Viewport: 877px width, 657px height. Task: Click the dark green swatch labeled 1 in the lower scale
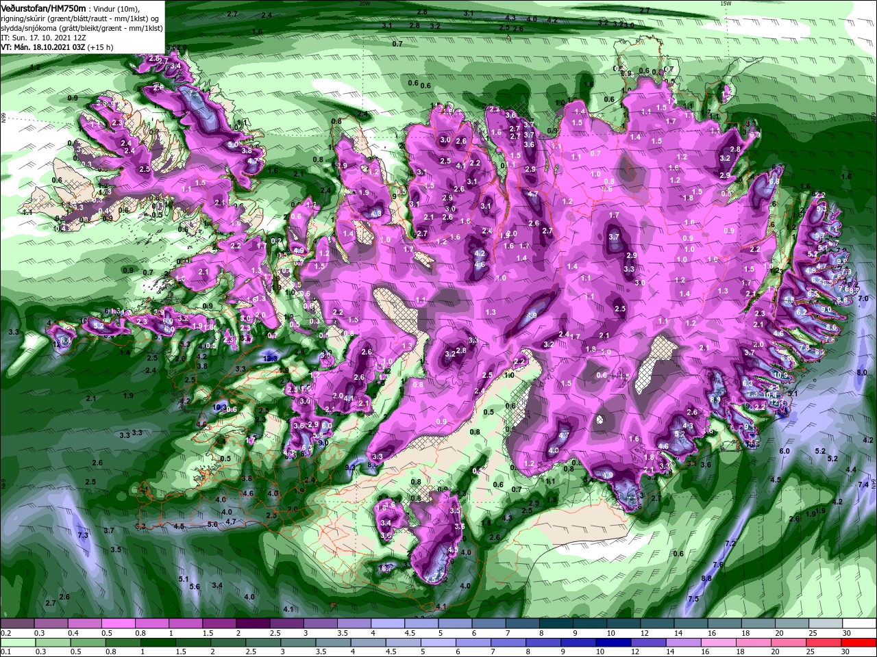point(158,642)
